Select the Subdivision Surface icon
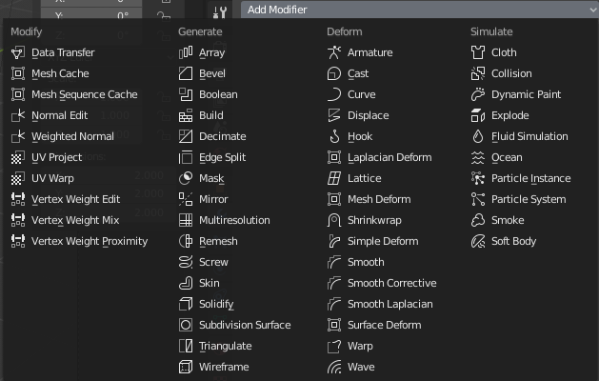The height and width of the screenshot is (381, 599). tap(186, 325)
